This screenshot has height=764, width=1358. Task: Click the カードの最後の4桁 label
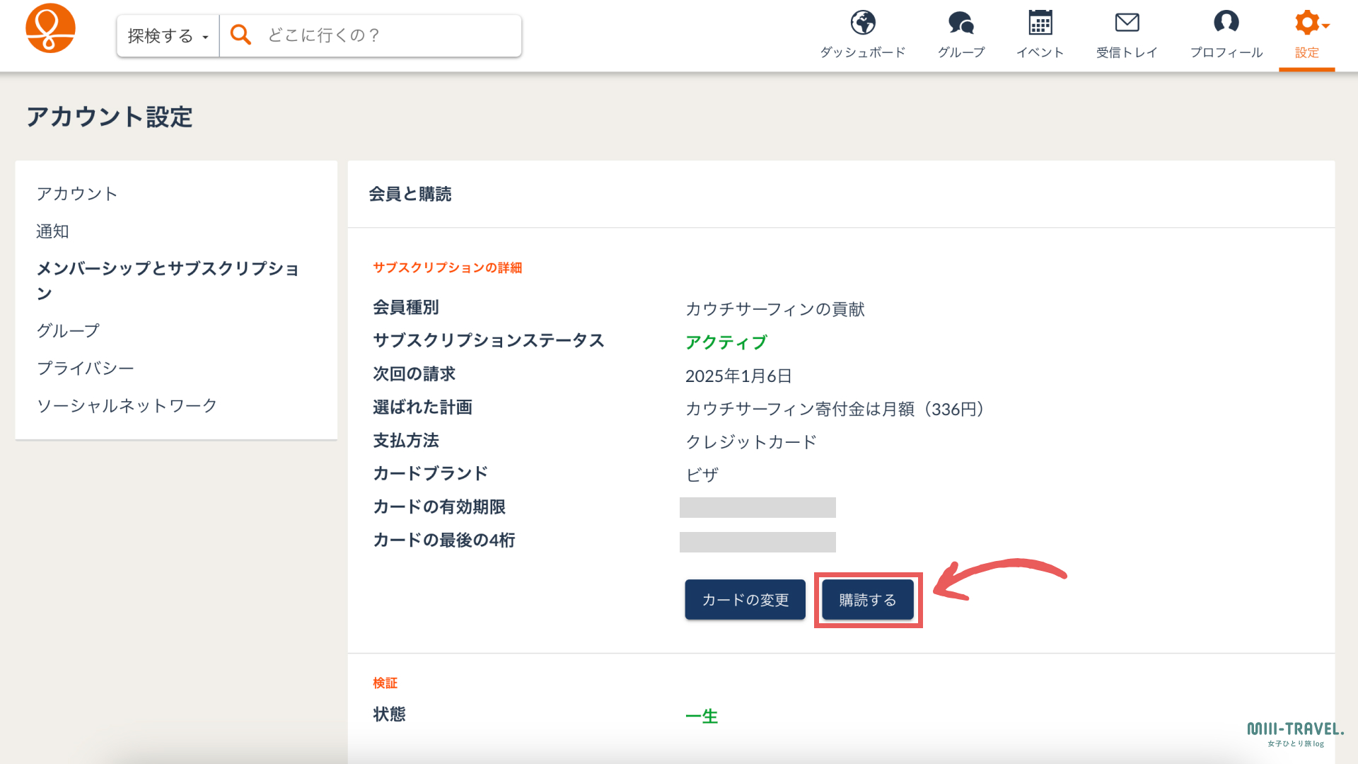(444, 540)
